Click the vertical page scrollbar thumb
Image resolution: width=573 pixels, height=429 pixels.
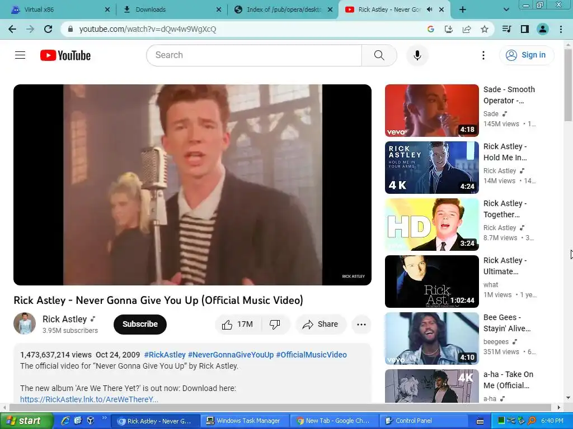pos(568,85)
